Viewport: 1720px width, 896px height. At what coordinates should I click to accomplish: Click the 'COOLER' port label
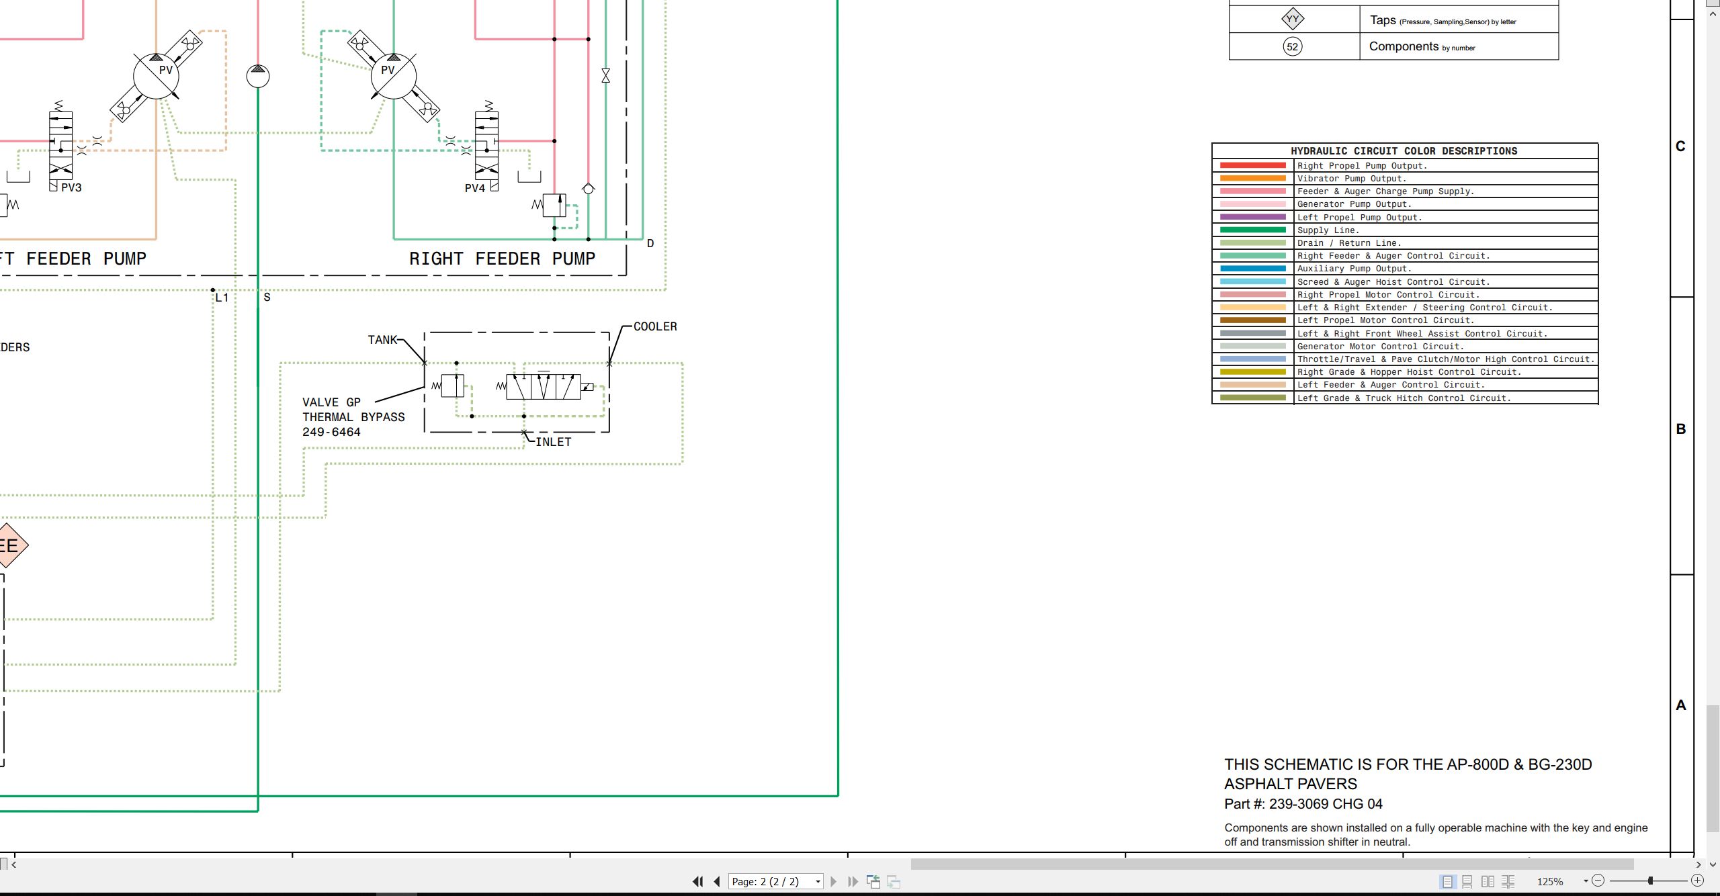pyautogui.click(x=655, y=326)
